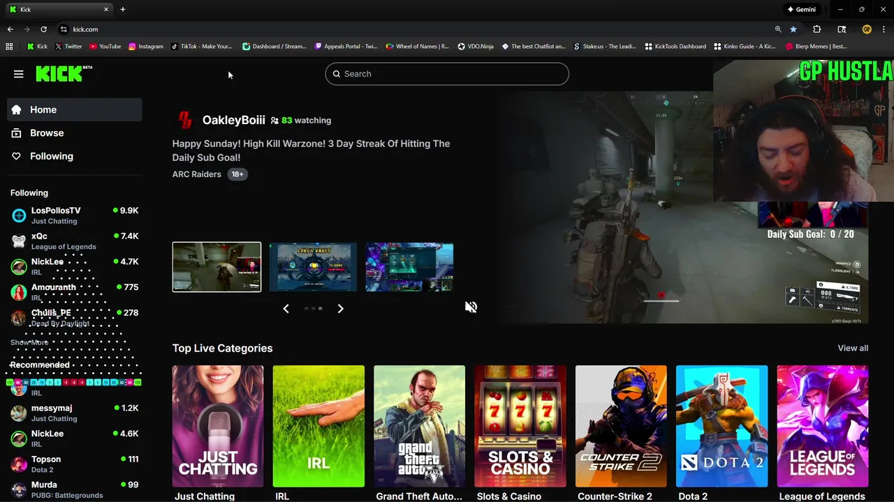Screen dimensions: 894x502
Task: Click the magnifier icon inside the search bar
Action: (337, 74)
